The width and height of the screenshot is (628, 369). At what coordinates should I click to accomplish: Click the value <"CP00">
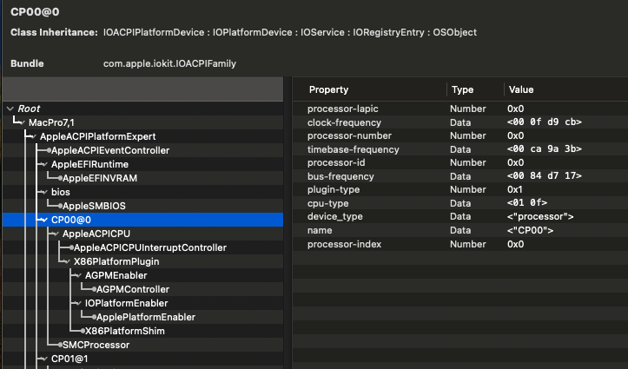coord(530,230)
